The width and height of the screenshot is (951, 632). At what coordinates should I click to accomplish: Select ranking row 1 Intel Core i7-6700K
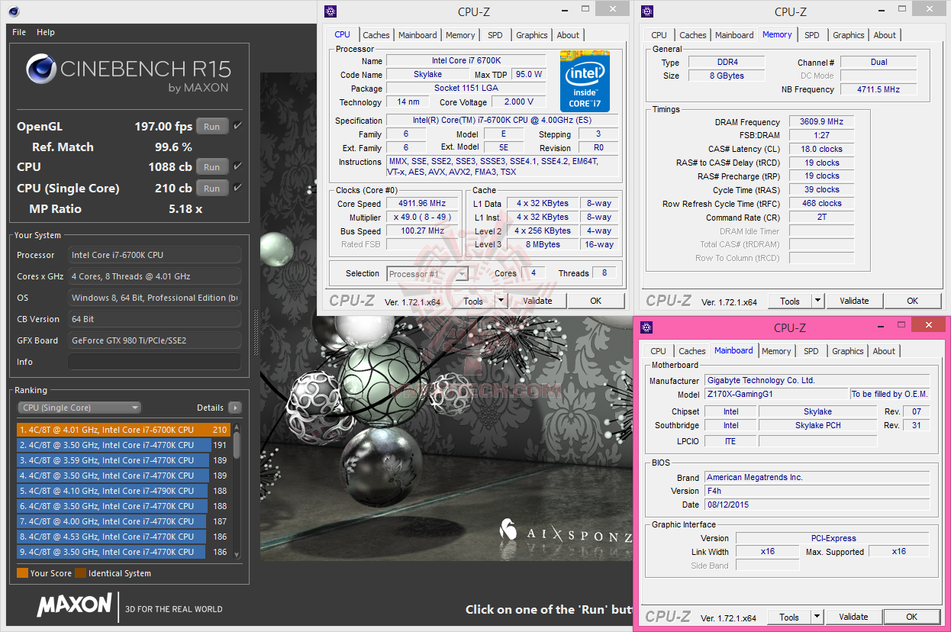123,430
